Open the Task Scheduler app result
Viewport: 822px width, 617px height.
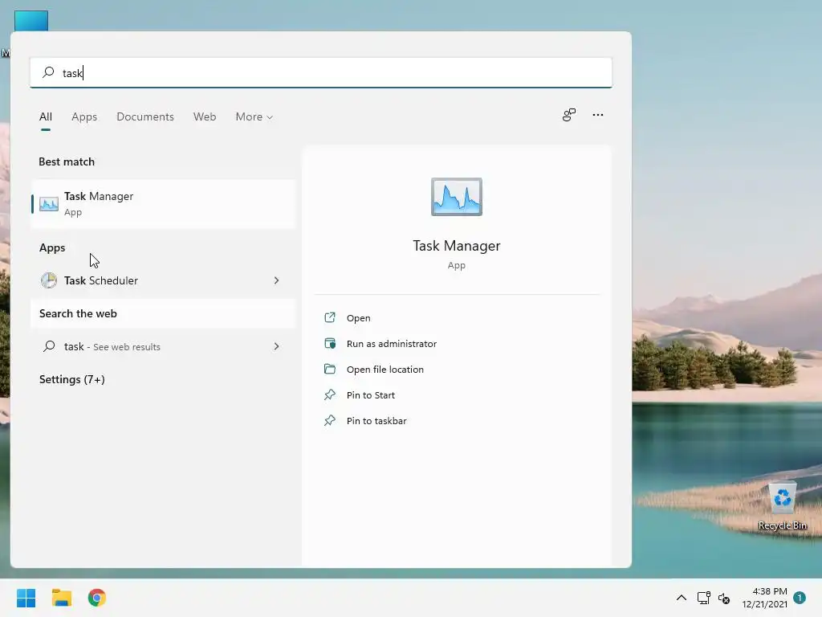(x=163, y=280)
